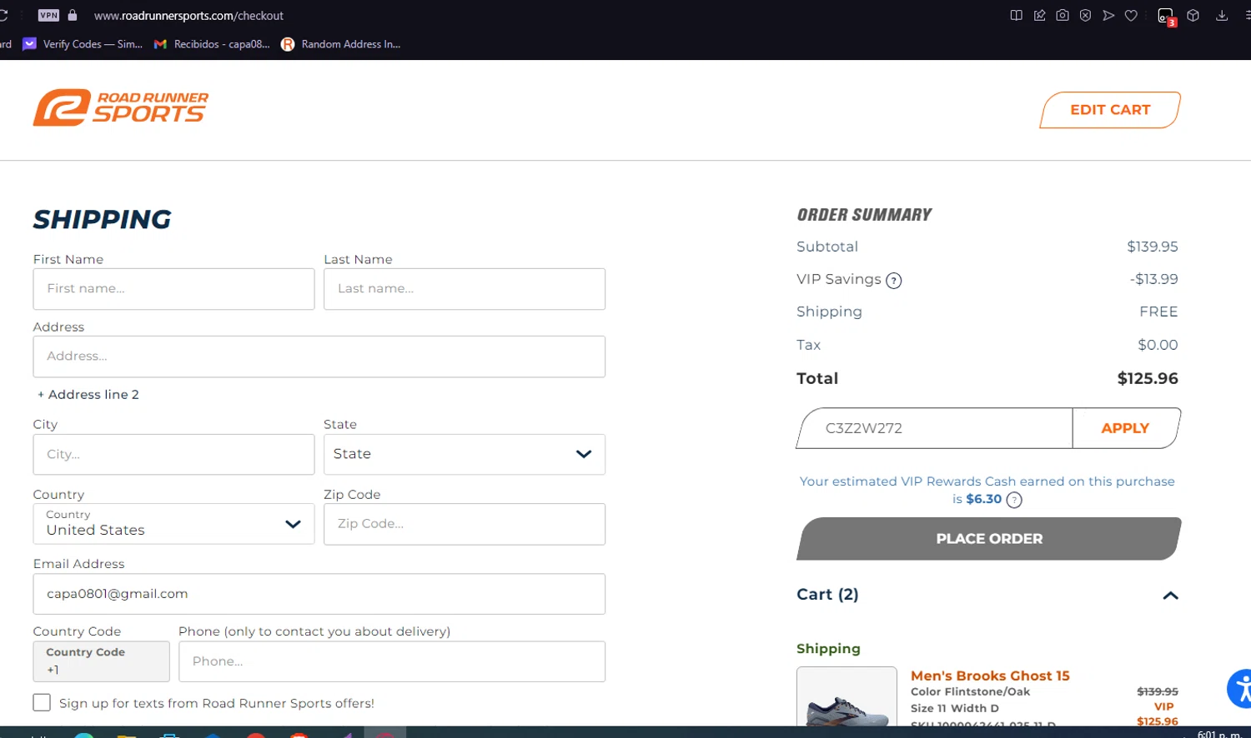Click the Road Runner Sports logo
1251x738 pixels.
pyautogui.click(x=121, y=108)
